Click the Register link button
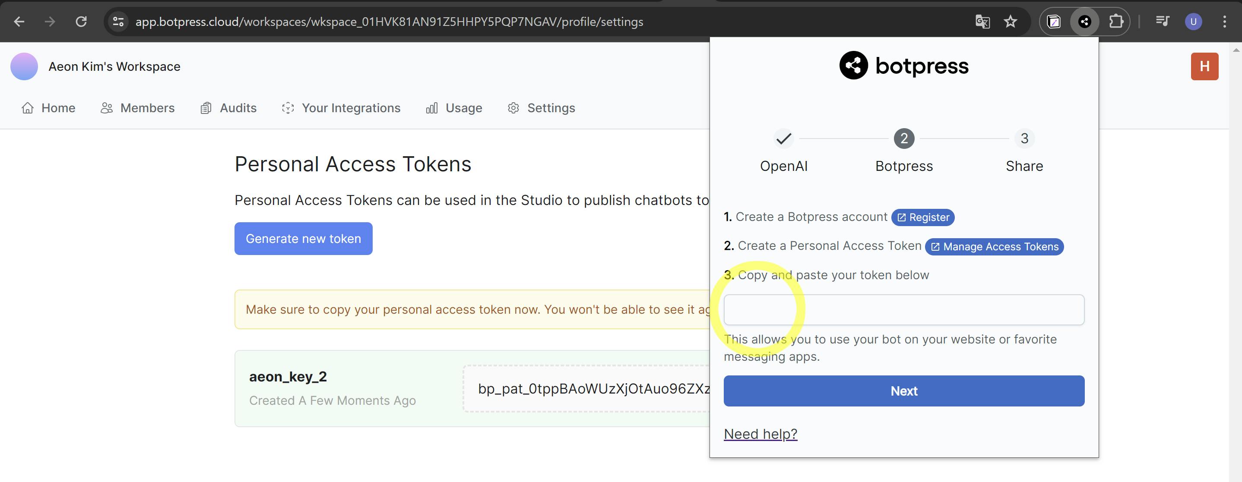Viewport: 1242px width, 482px height. (x=923, y=217)
